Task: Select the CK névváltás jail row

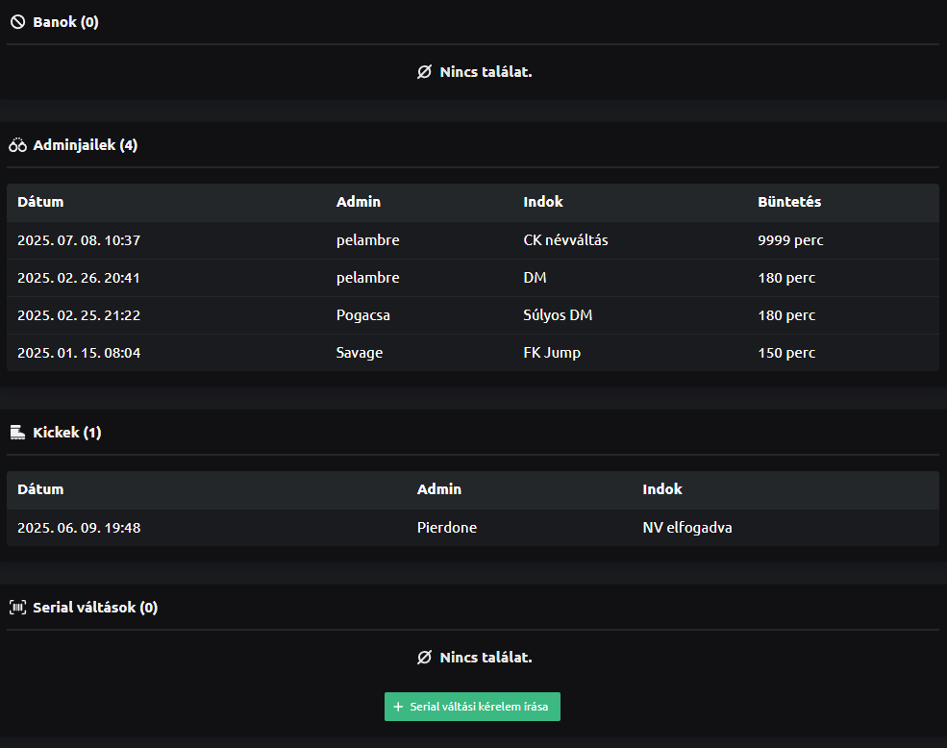Action: [x=472, y=240]
